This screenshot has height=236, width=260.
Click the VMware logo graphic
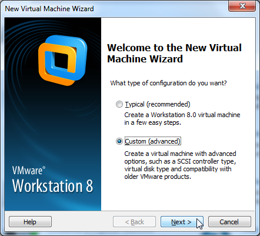[x=63, y=60]
